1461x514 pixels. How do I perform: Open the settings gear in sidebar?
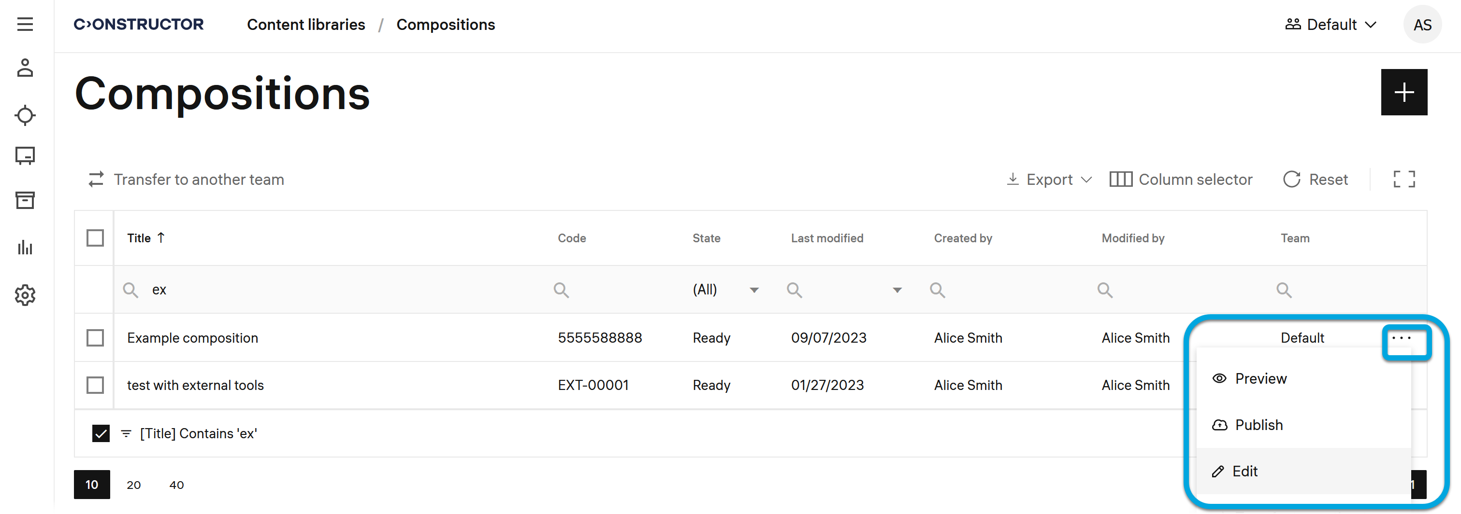[25, 295]
